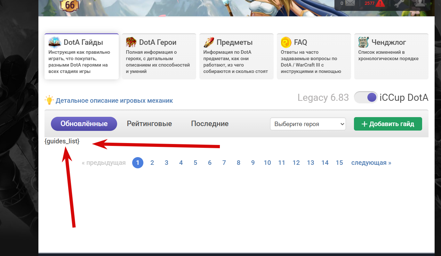Click the Предметы item icon
The height and width of the screenshot is (256, 441).
click(209, 42)
